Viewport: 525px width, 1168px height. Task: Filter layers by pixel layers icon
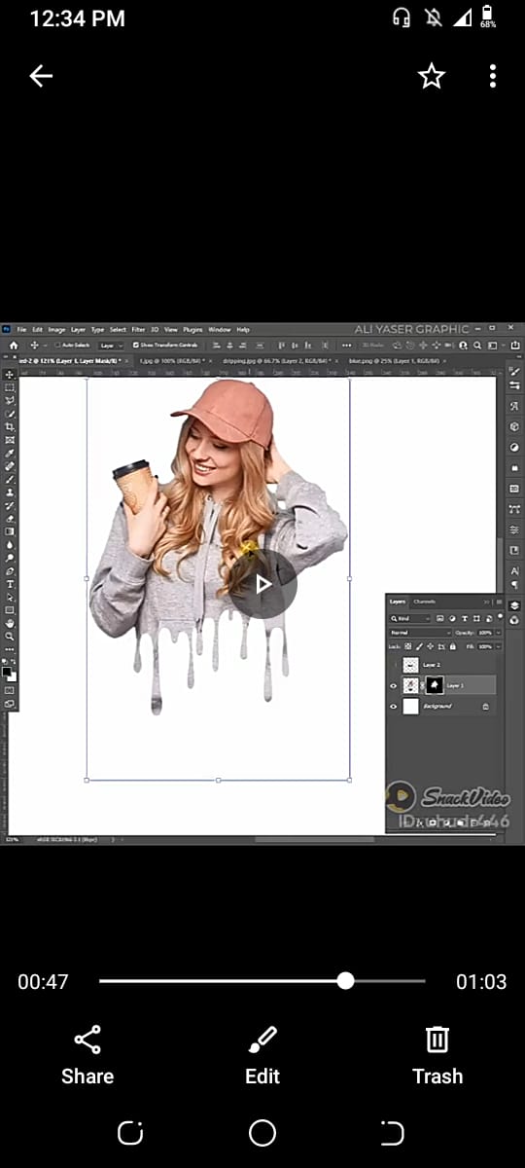pos(439,619)
